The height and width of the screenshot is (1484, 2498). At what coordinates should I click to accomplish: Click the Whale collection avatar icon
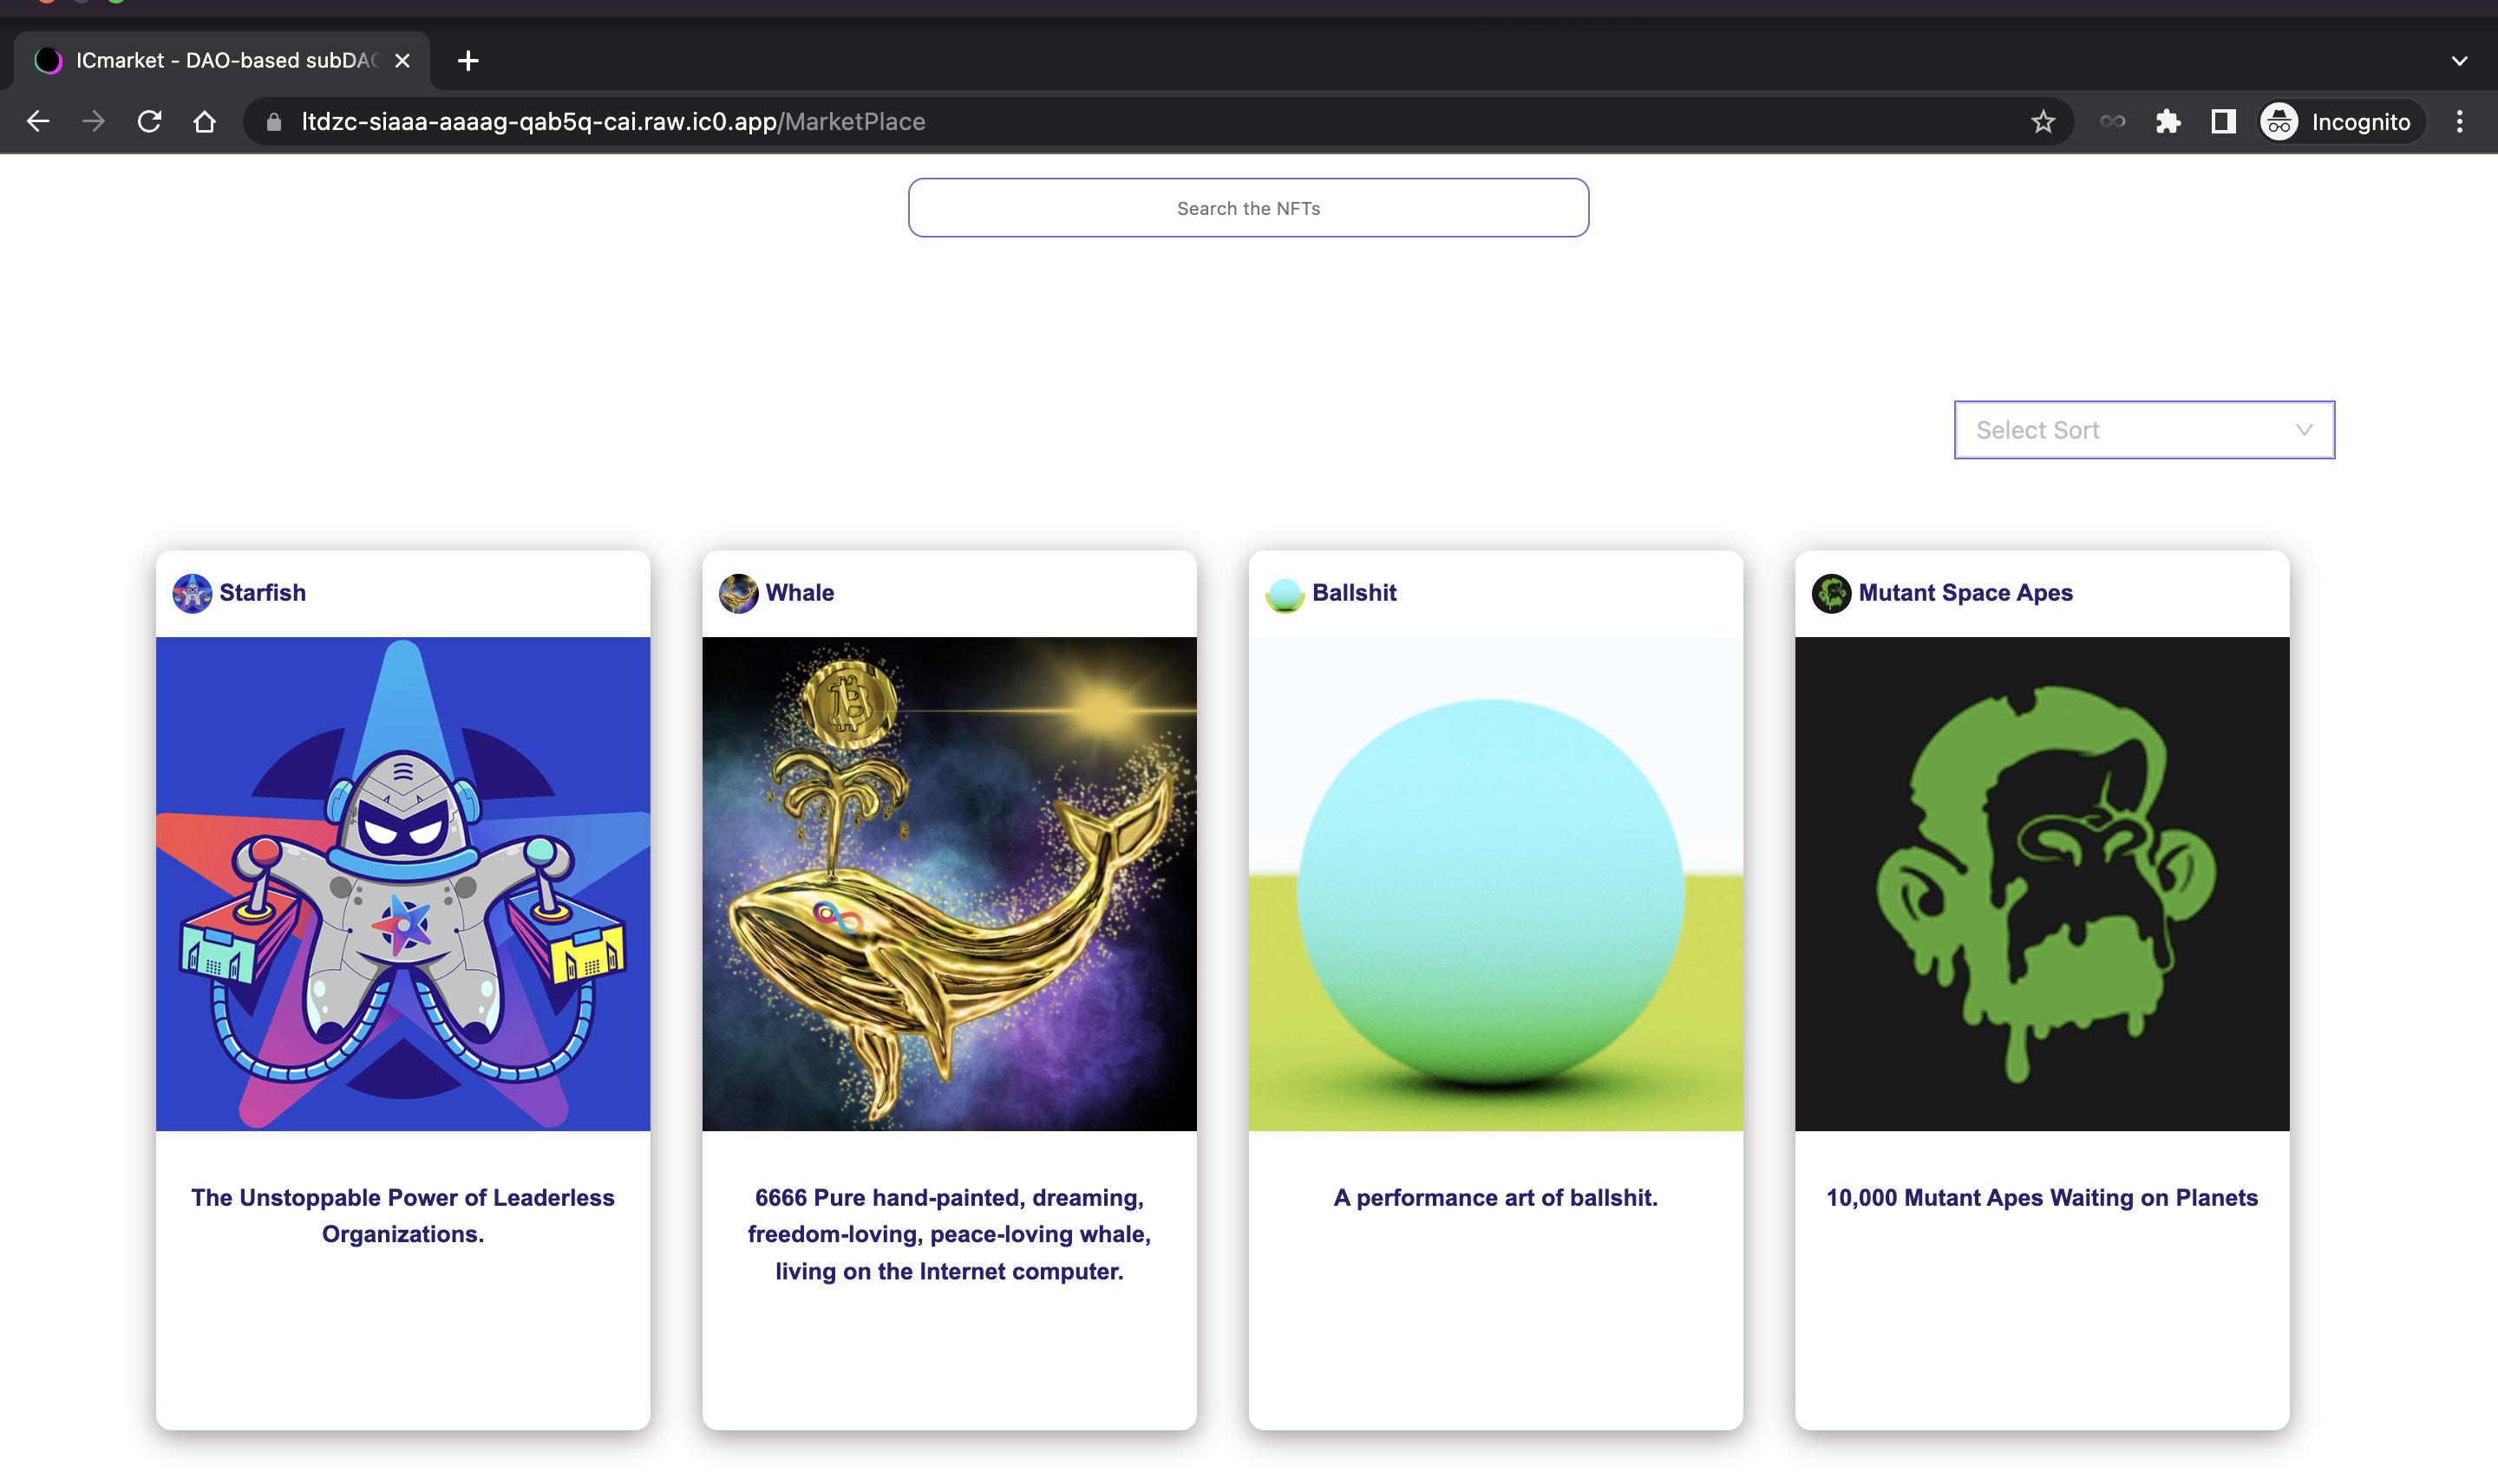point(738,593)
